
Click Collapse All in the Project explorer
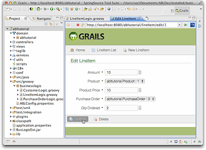point(46,24)
